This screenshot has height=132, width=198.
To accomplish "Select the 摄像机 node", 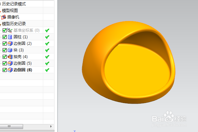I will pyautogui.click(x=13, y=17).
